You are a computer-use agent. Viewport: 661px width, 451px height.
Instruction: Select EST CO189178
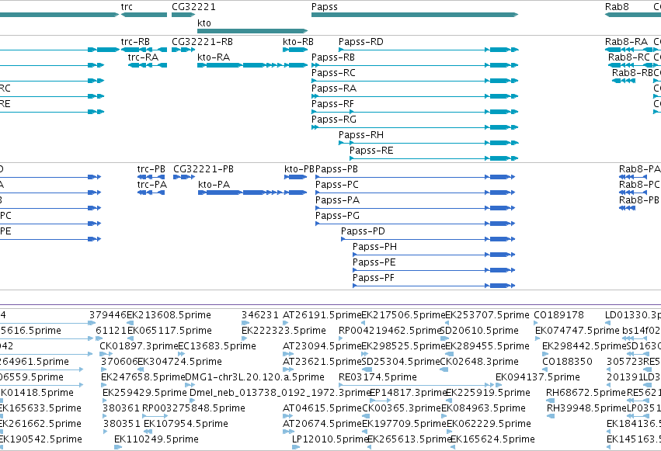click(x=537, y=323)
